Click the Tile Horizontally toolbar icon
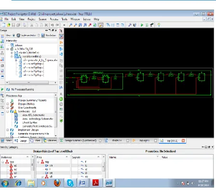216x190 pixels. coord(113,25)
